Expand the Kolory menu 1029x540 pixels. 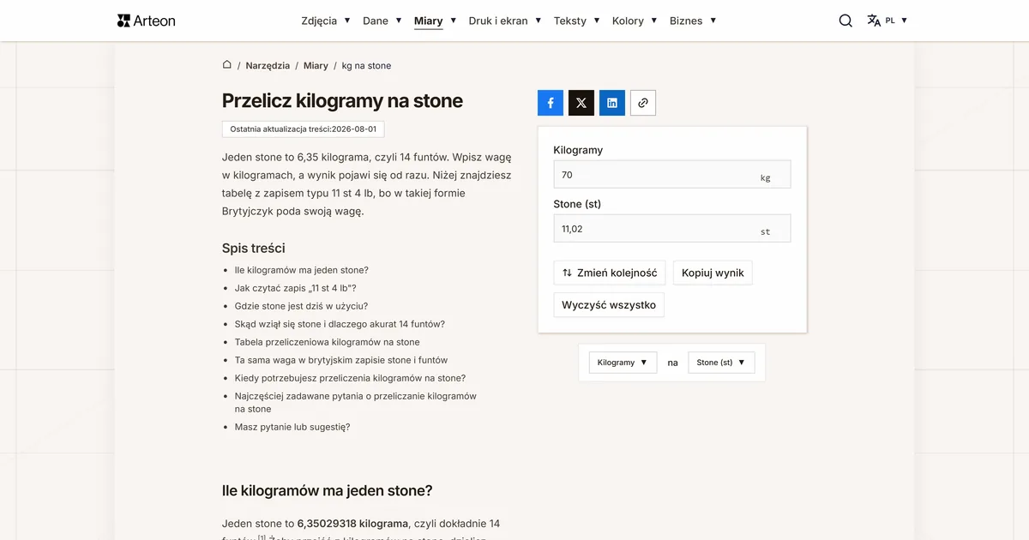[635, 21]
